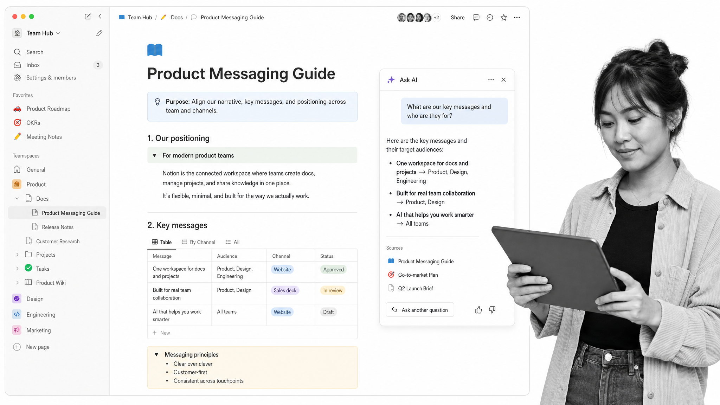Screen dimensions: 720x405
Task: Expand the Projects folder
Action: 17,255
